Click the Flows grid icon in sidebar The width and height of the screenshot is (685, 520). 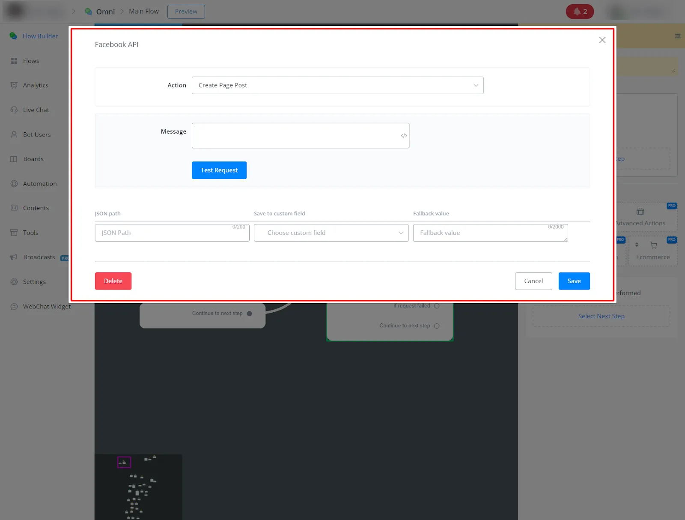(14, 61)
